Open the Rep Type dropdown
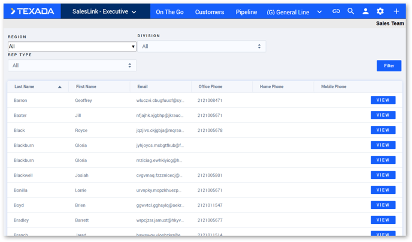 click(x=72, y=65)
